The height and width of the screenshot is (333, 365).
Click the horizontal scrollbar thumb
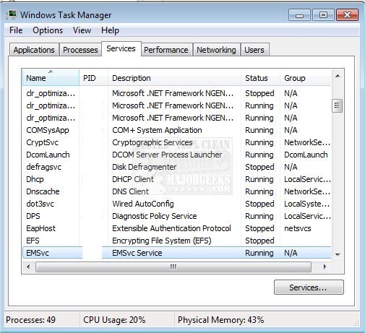click(173, 267)
